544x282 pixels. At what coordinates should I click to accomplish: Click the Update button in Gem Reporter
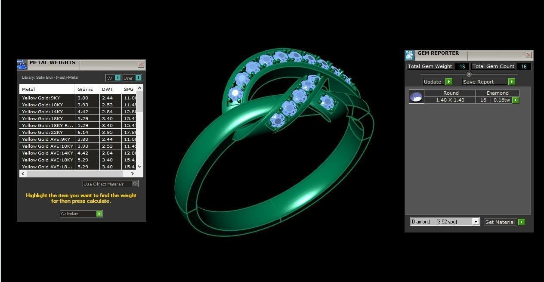click(x=437, y=82)
